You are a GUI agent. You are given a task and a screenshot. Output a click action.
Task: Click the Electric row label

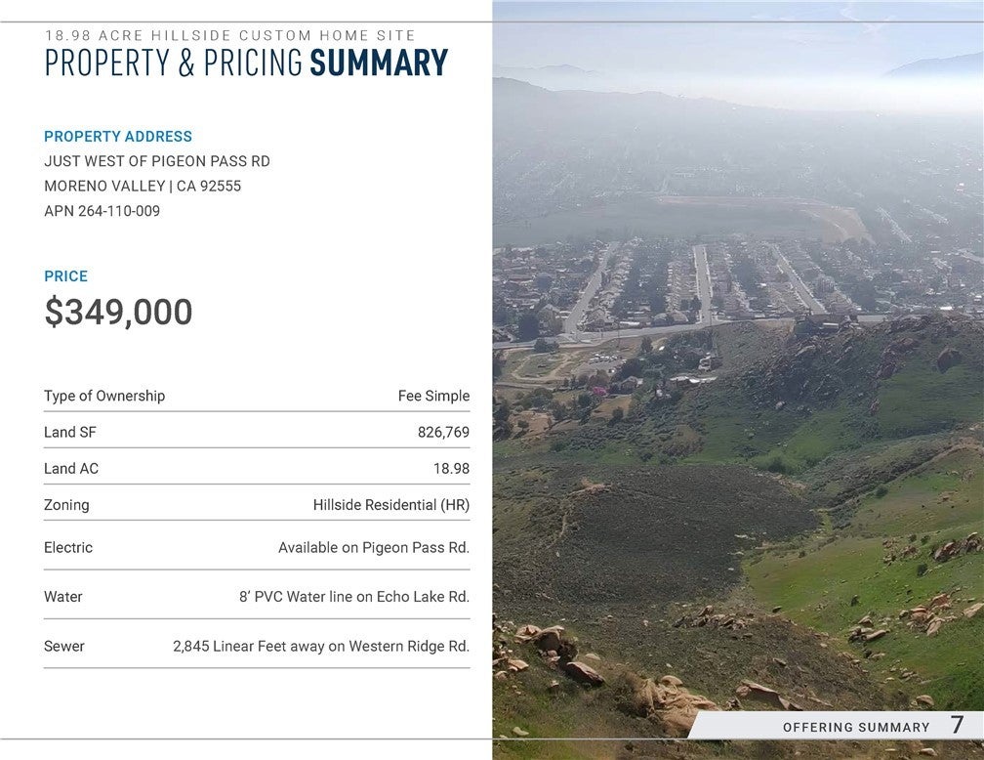(68, 548)
